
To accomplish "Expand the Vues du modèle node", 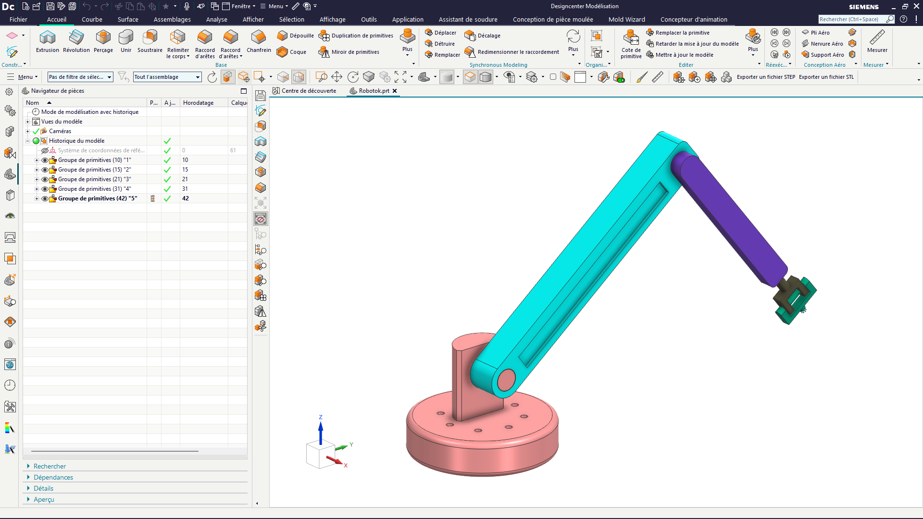I will (28, 122).
